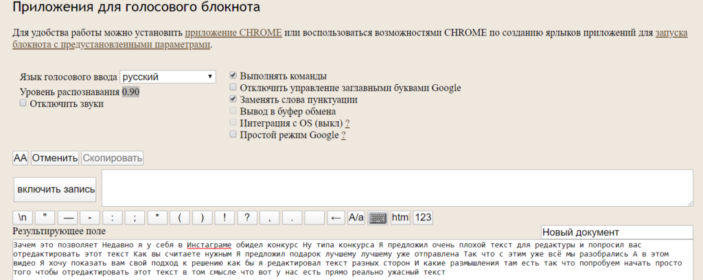Click into the voice preview text area

coord(397,188)
